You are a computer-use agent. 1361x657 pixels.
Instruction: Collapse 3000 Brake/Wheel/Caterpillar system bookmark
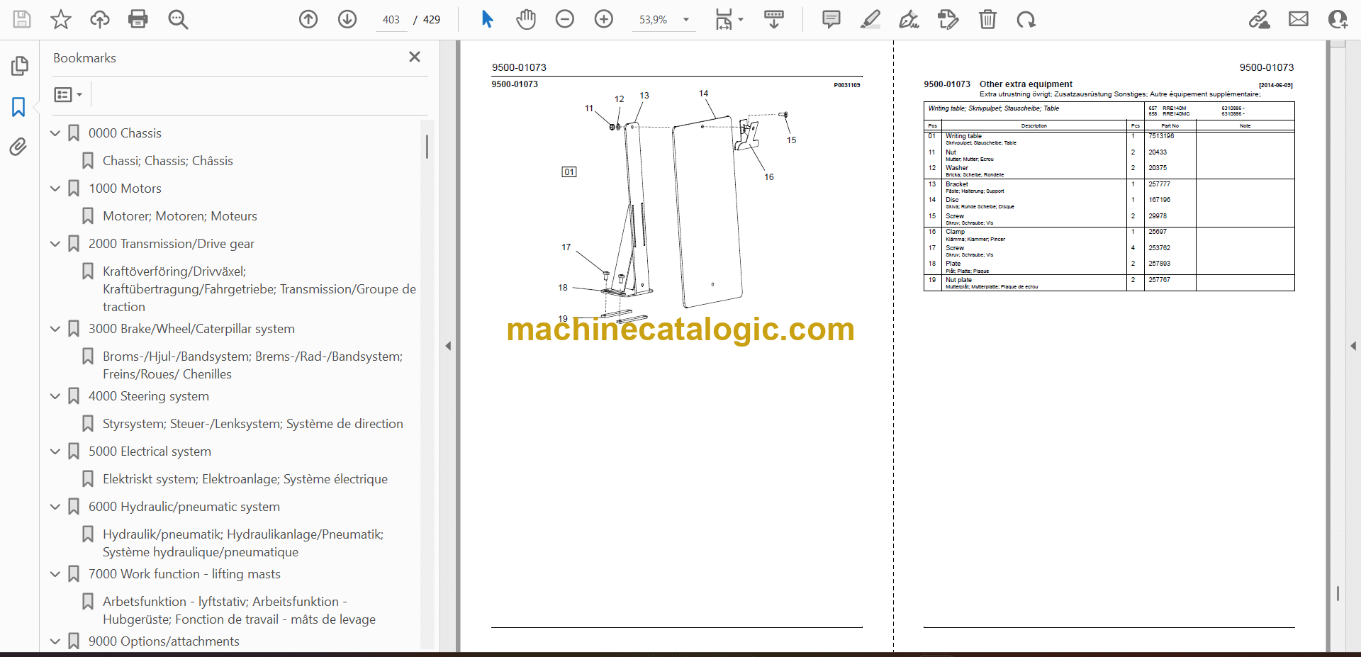pyautogui.click(x=55, y=329)
